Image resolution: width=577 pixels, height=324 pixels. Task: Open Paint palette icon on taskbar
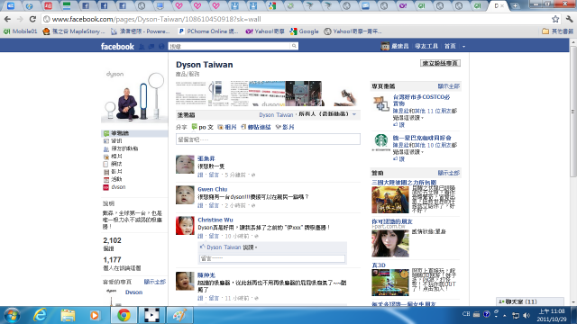[x=180, y=315]
